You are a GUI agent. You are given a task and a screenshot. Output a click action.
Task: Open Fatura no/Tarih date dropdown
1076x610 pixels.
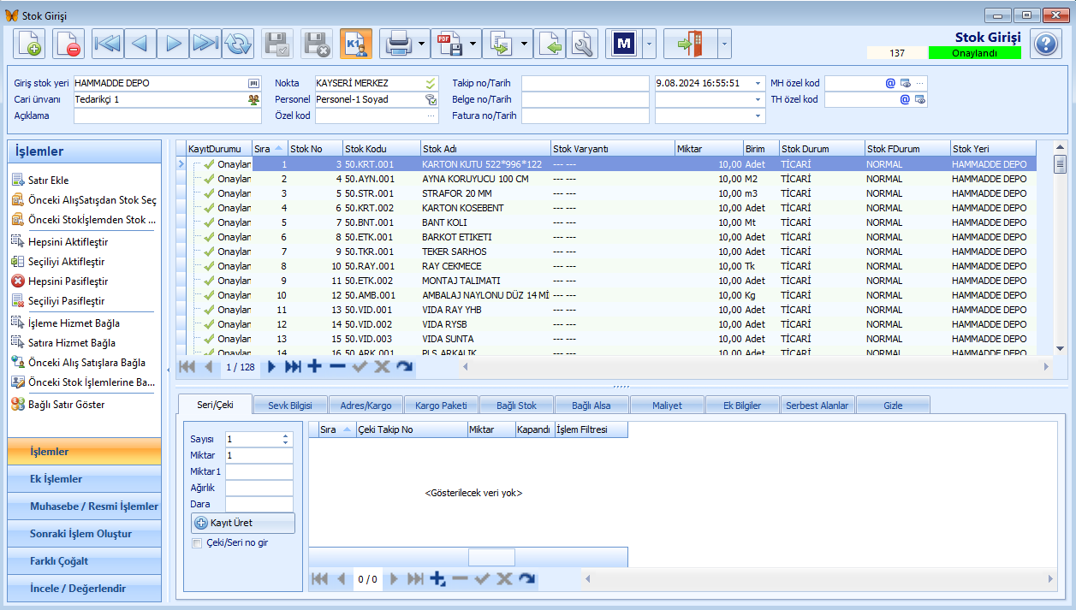click(x=758, y=115)
